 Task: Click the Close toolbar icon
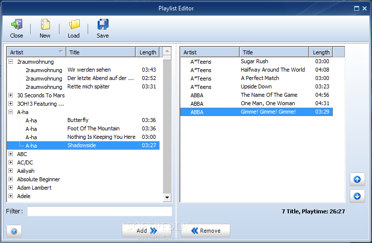click(17, 28)
